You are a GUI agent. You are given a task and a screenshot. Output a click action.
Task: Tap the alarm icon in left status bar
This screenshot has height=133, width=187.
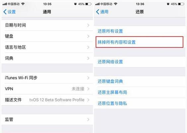75,4
